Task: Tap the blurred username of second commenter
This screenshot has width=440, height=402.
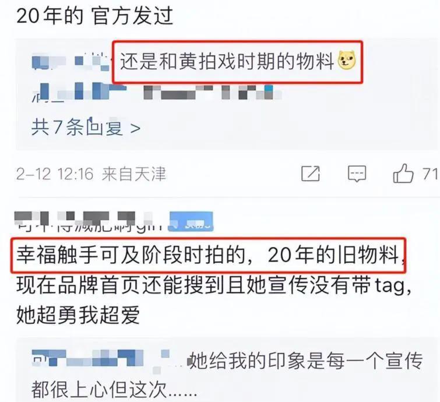Action: tap(89, 221)
